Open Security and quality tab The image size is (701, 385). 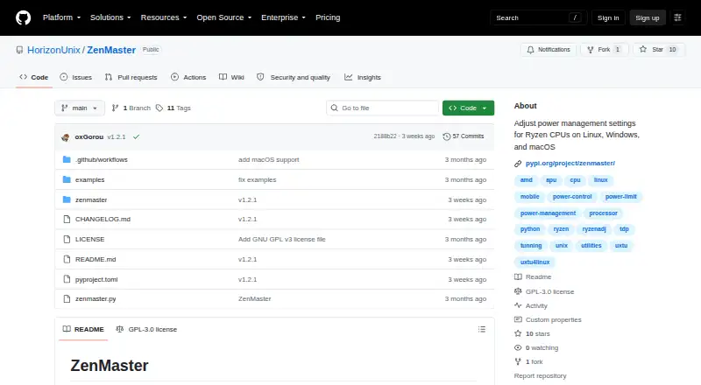pyautogui.click(x=294, y=77)
